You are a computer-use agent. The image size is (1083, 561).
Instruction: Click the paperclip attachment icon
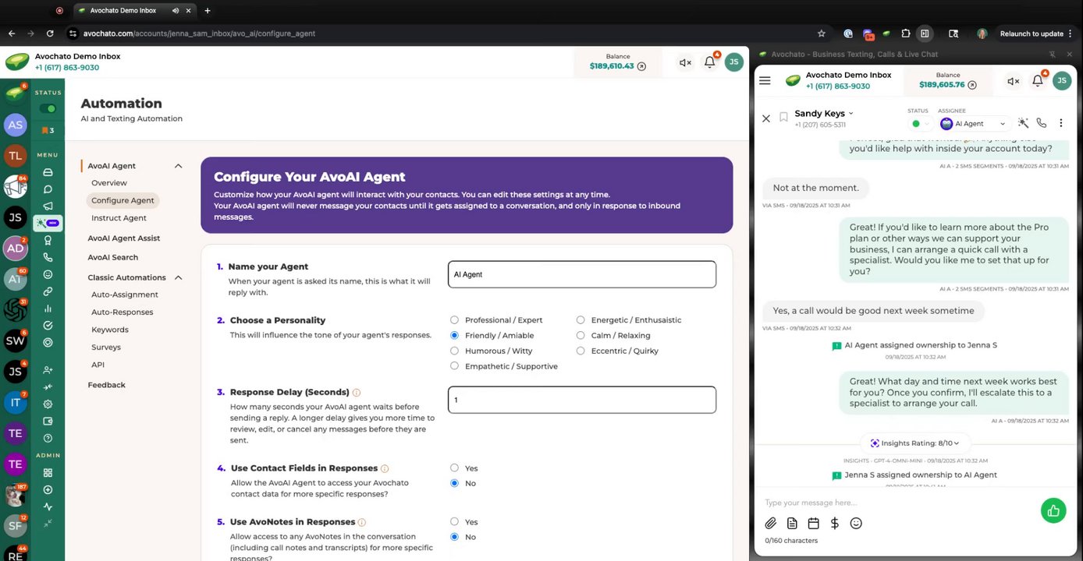(x=770, y=524)
